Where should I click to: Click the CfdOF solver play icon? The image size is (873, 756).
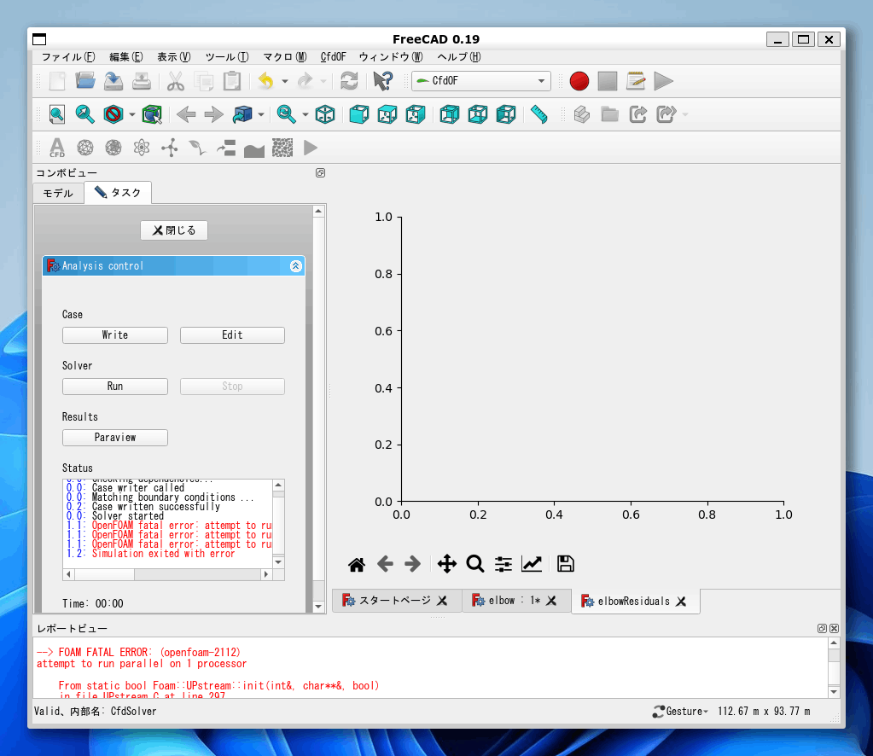click(x=311, y=148)
